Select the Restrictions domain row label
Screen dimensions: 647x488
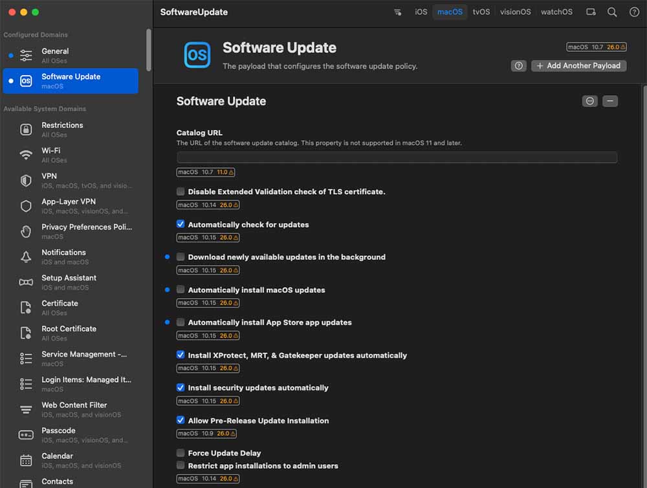[x=62, y=125]
